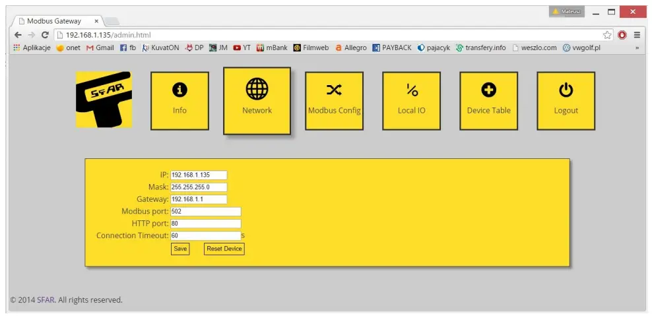Follow the SFAR footer link

point(46,300)
